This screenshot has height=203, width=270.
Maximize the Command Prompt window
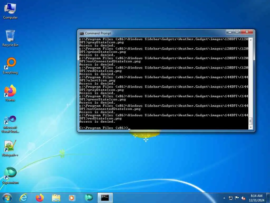tap(237, 32)
